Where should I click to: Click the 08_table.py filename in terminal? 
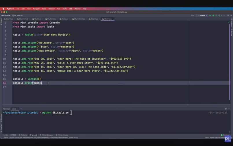tap(60, 113)
